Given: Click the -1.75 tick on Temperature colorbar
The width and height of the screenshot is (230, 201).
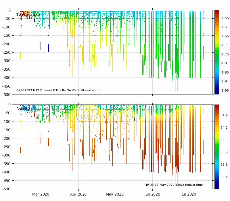Looking at the screenshot, I should pyautogui.click(x=225, y=54).
